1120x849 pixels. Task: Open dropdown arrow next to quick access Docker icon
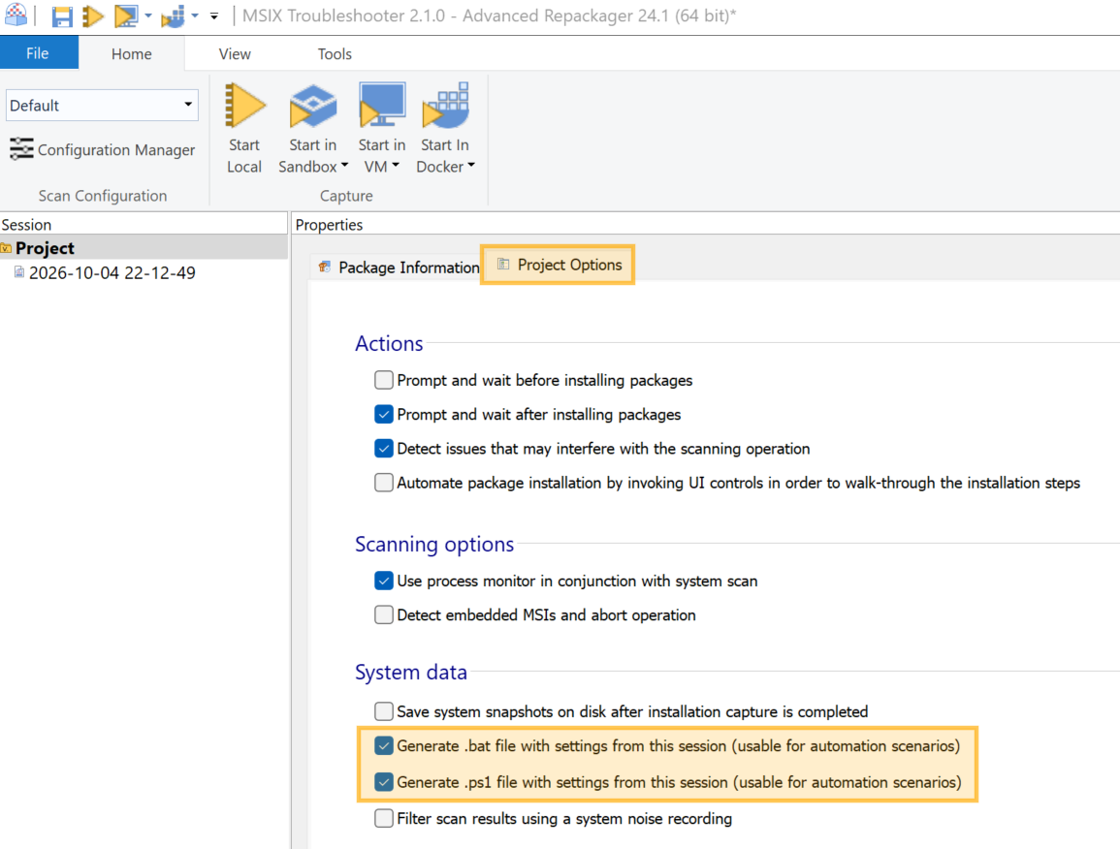195,15
